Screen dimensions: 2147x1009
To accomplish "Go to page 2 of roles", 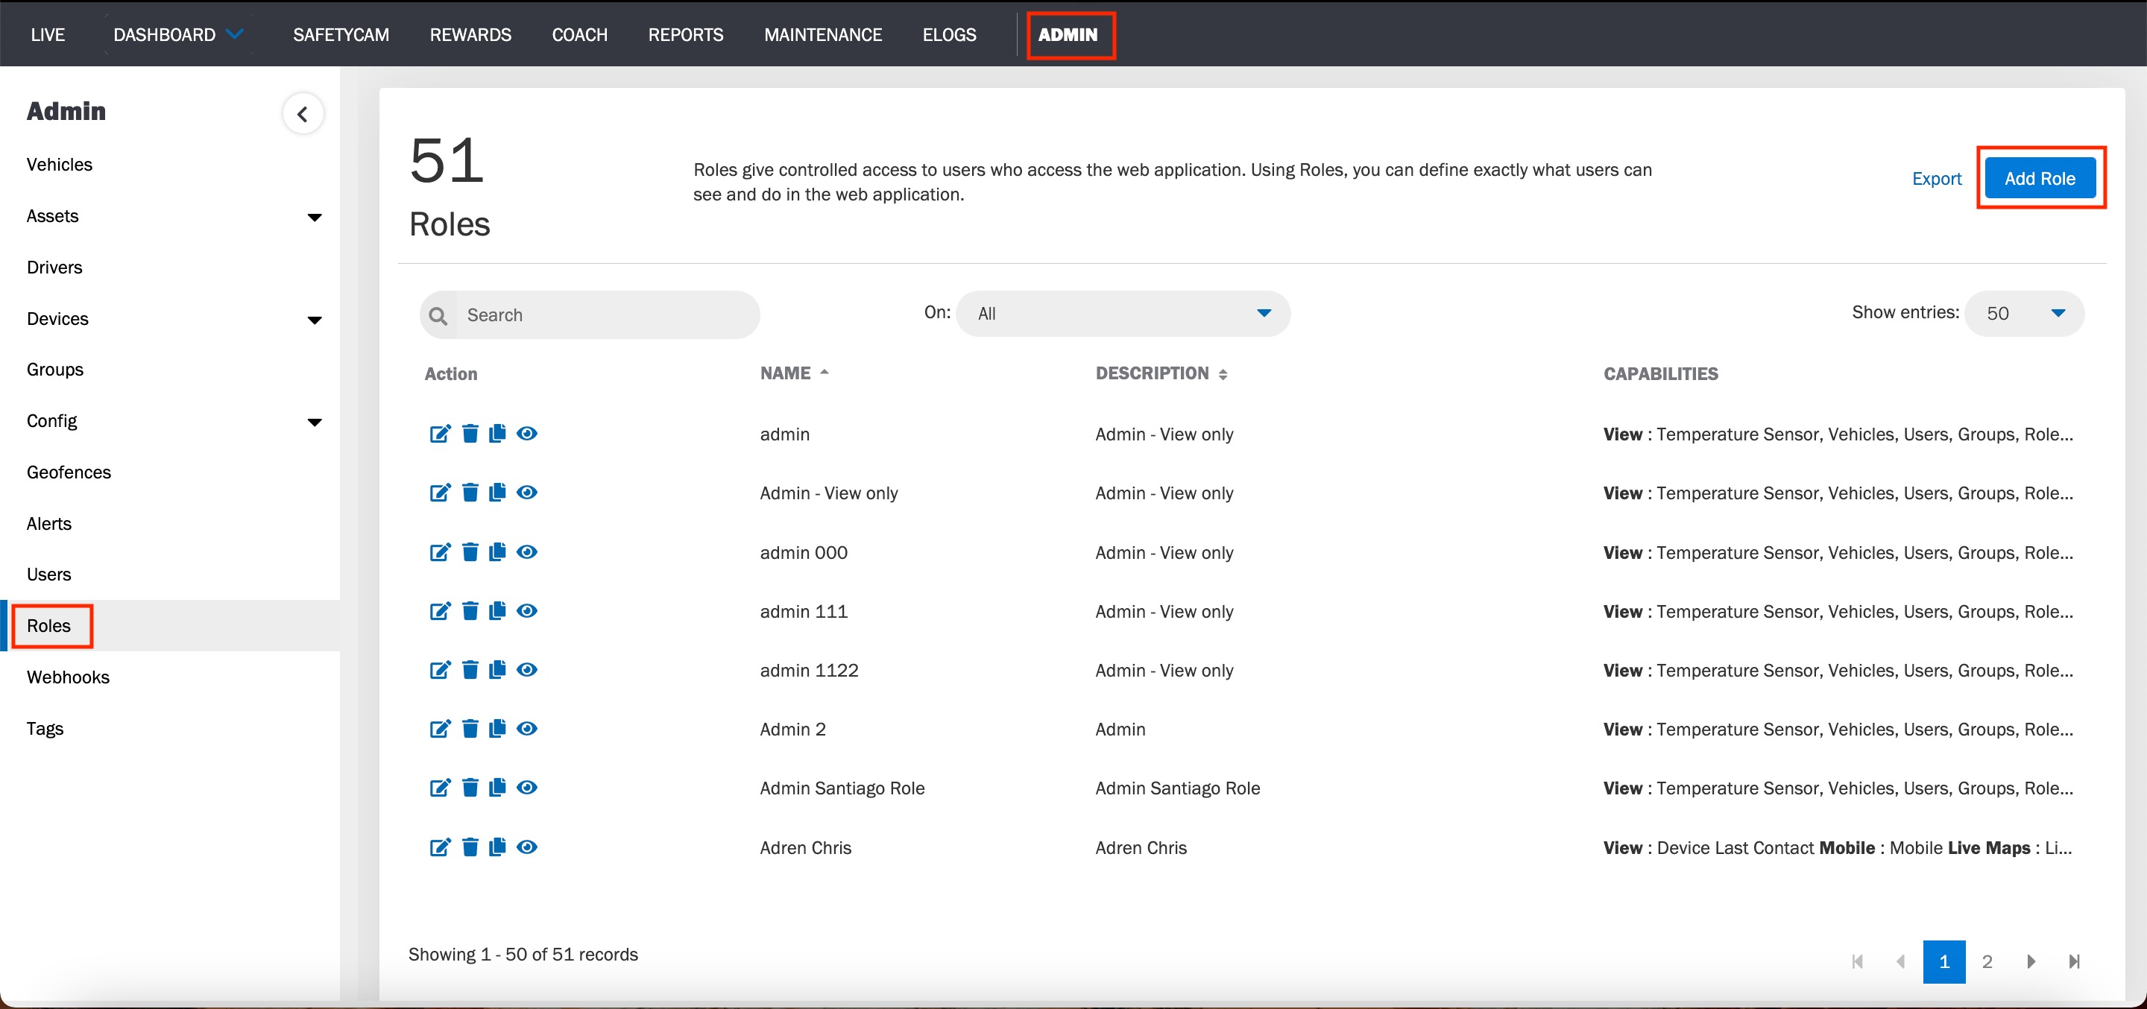I will tap(1987, 961).
